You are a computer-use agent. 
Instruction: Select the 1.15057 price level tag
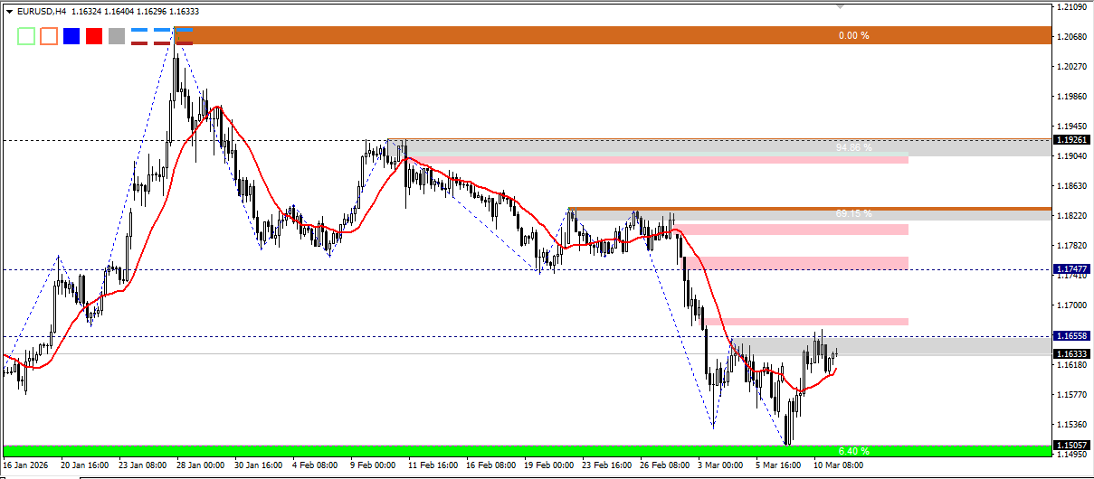pos(1073,445)
